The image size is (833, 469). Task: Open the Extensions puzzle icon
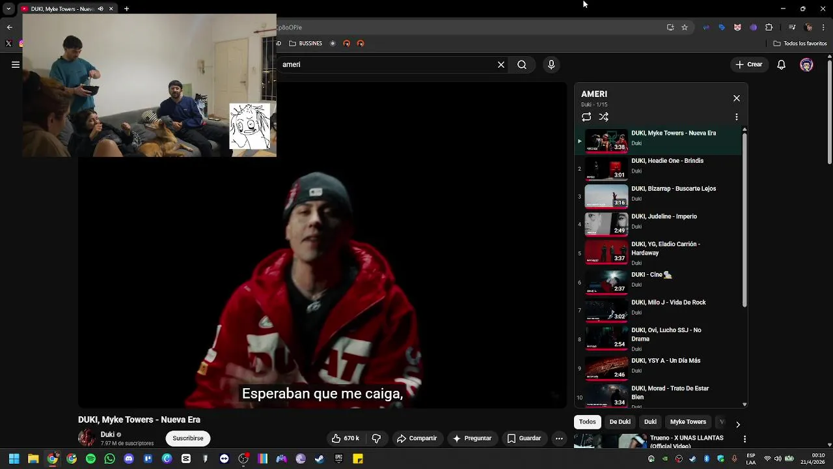pyautogui.click(x=769, y=27)
